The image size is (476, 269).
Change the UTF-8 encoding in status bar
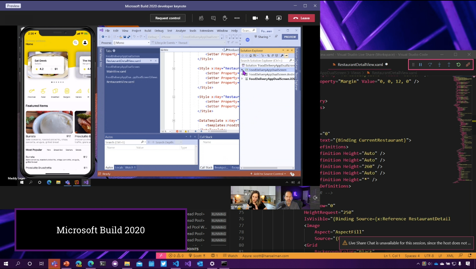click(x=429, y=256)
